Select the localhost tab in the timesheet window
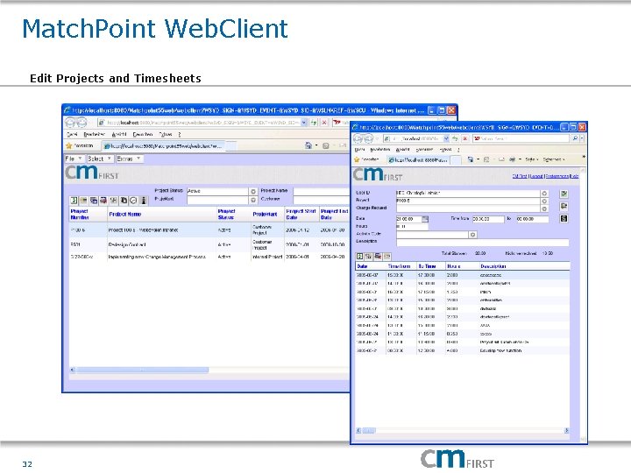This screenshot has height=473, width=631. 417,159
